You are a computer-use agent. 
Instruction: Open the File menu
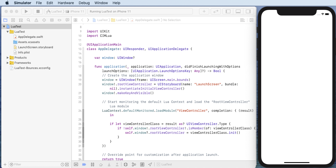coord(39,3)
